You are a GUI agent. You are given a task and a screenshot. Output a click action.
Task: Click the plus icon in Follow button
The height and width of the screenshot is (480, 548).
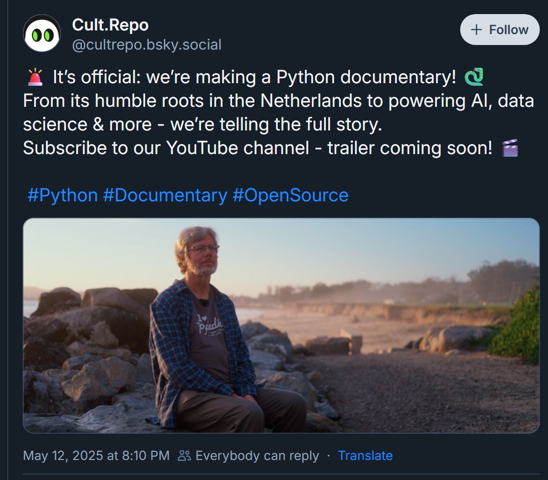[477, 30]
